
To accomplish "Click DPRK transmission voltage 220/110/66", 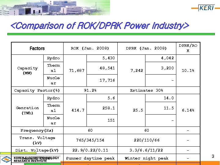I will pos(147,140).
